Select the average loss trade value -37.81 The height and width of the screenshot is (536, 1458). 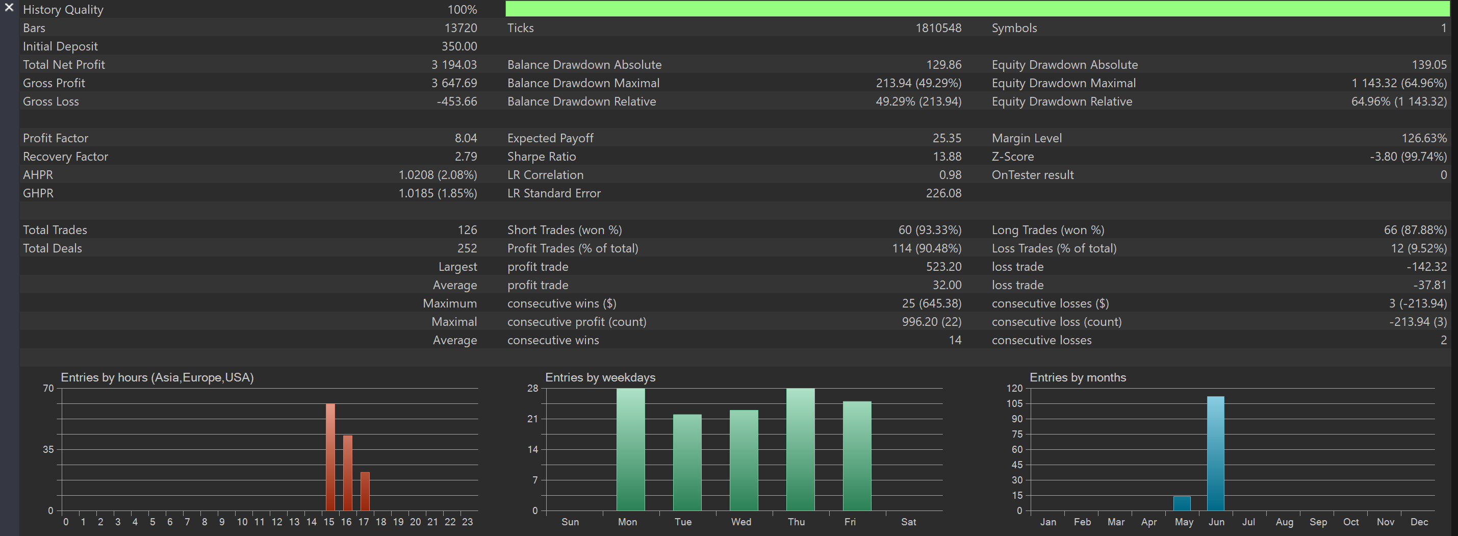(1430, 285)
